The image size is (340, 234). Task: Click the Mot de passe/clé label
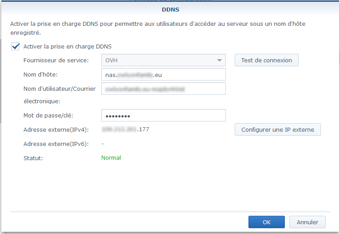pos(48,116)
